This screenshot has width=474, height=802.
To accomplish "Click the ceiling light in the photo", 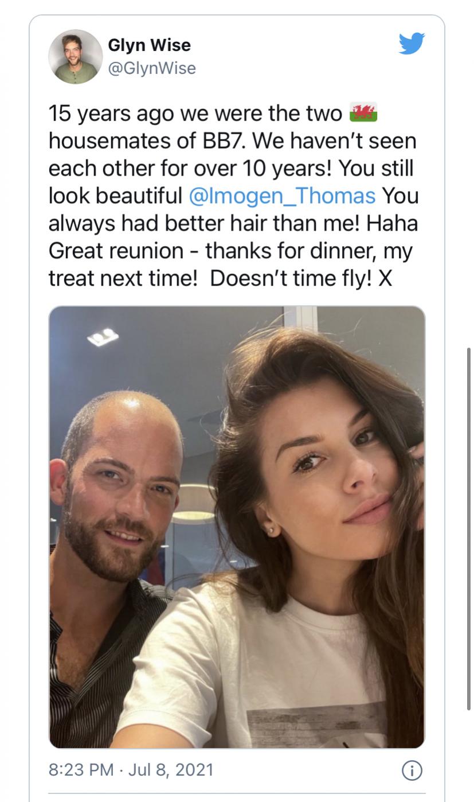I will click(103, 338).
